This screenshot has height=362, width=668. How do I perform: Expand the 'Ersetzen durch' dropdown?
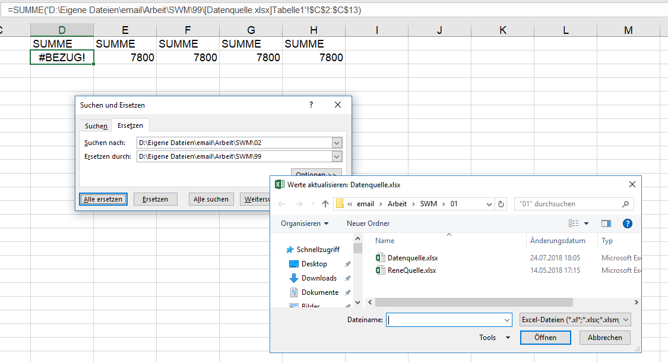[x=337, y=156]
